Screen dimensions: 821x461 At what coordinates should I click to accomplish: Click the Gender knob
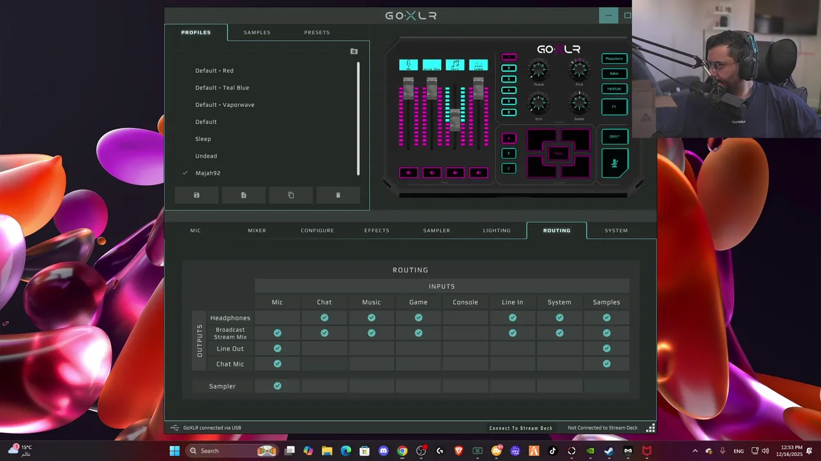pos(579,102)
